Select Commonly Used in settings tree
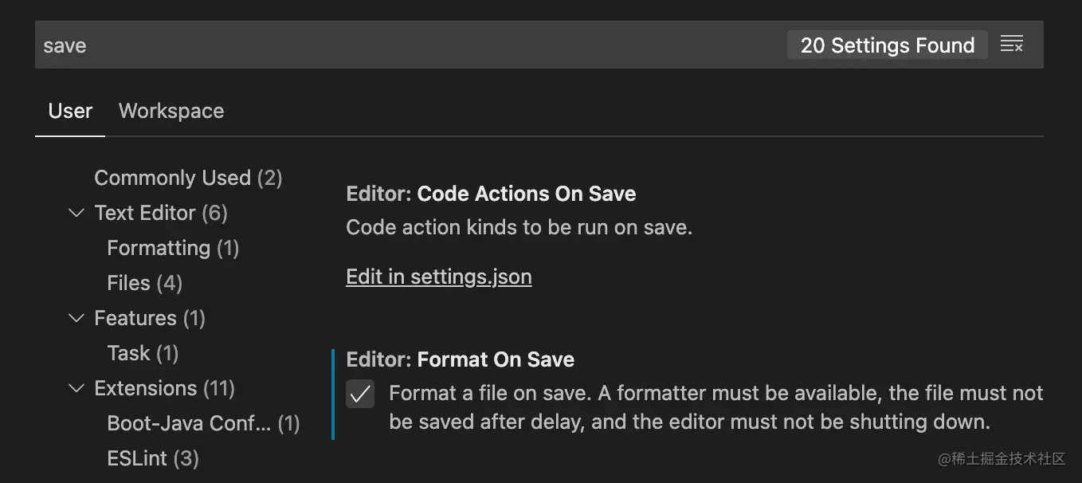Viewport: 1082px width, 483px height. pyautogui.click(x=188, y=178)
